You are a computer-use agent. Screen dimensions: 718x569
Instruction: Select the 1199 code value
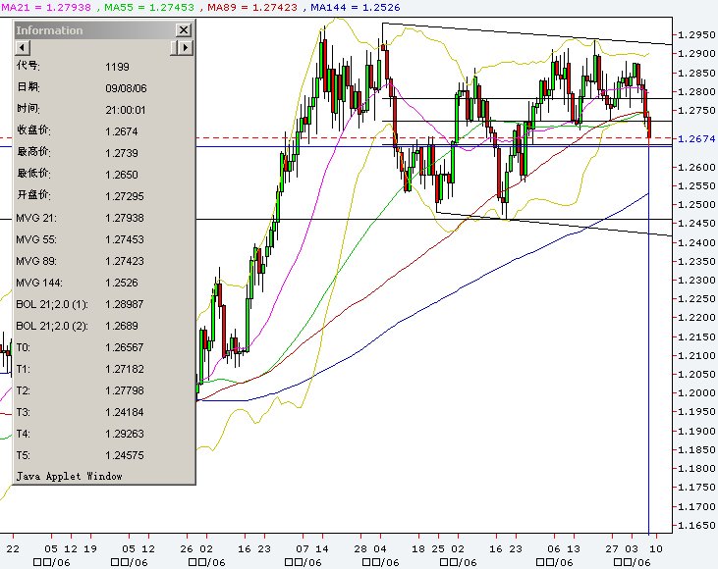[117, 67]
